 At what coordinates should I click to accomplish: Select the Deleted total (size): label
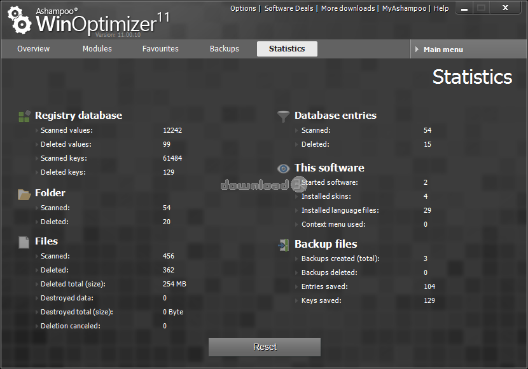(73, 284)
